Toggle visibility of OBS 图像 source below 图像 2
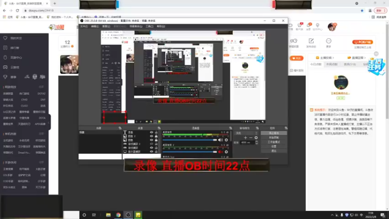Screen dimensions: 389x219 pyautogui.click(x=151, y=140)
